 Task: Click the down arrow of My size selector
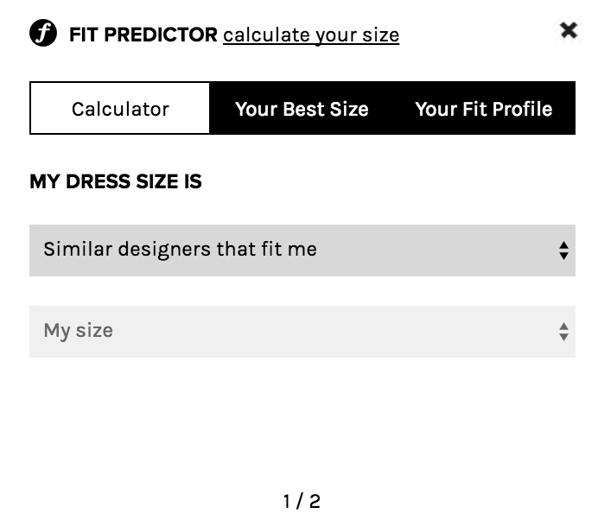click(563, 337)
